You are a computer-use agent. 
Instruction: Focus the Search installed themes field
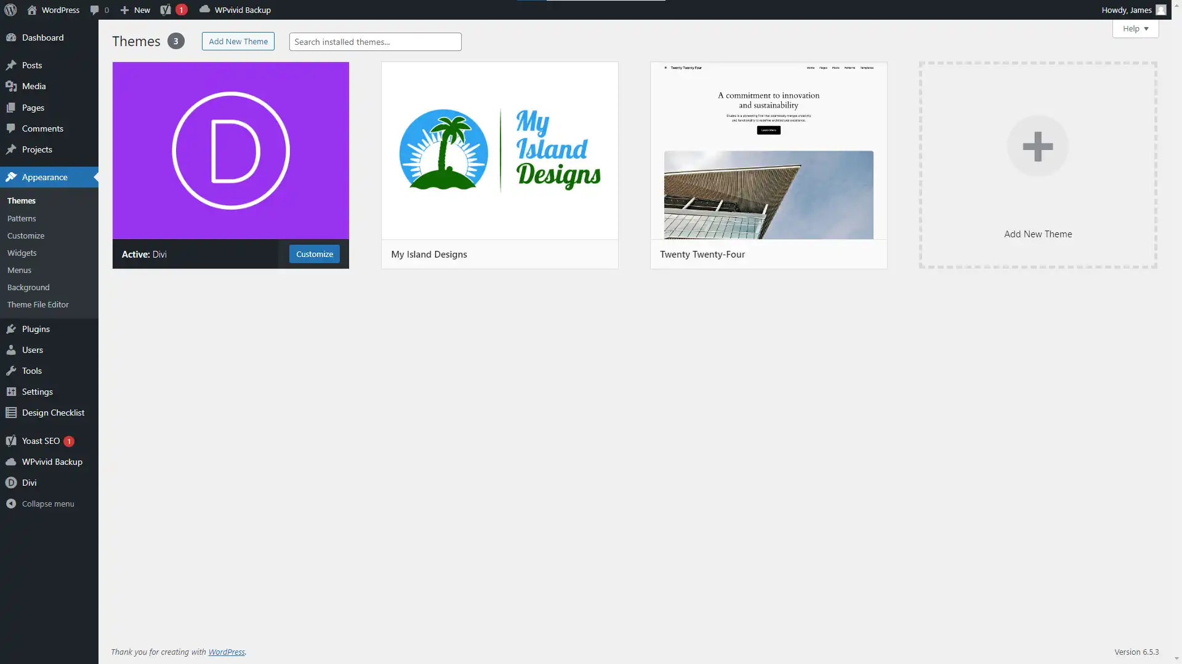375,42
